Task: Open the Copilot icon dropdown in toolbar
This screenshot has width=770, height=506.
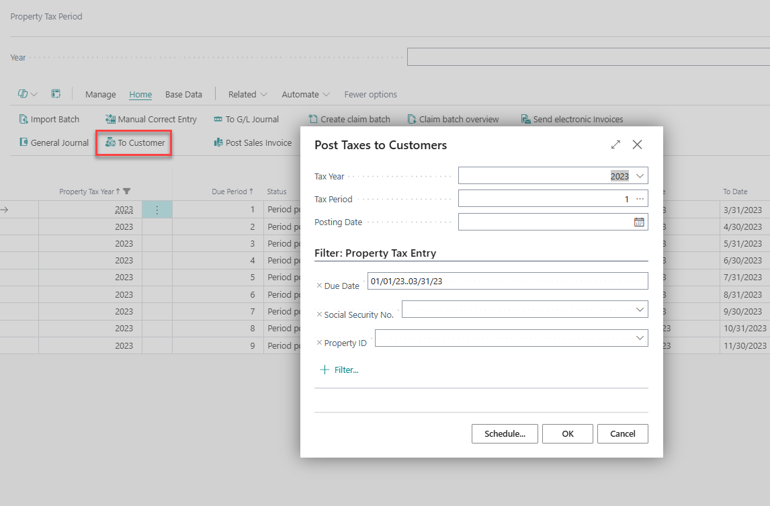Action: point(28,94)
